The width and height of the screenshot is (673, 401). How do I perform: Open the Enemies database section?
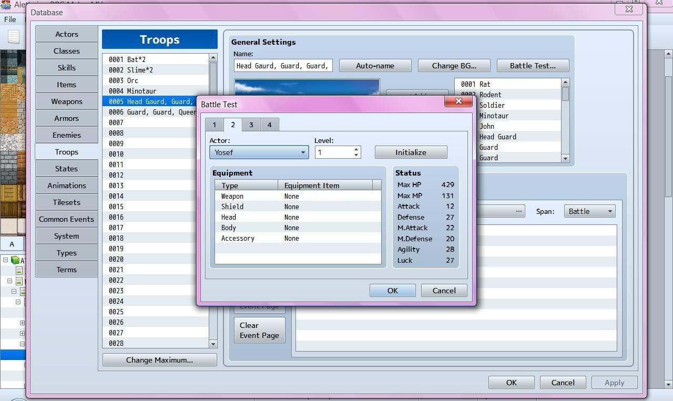[66, 135]
